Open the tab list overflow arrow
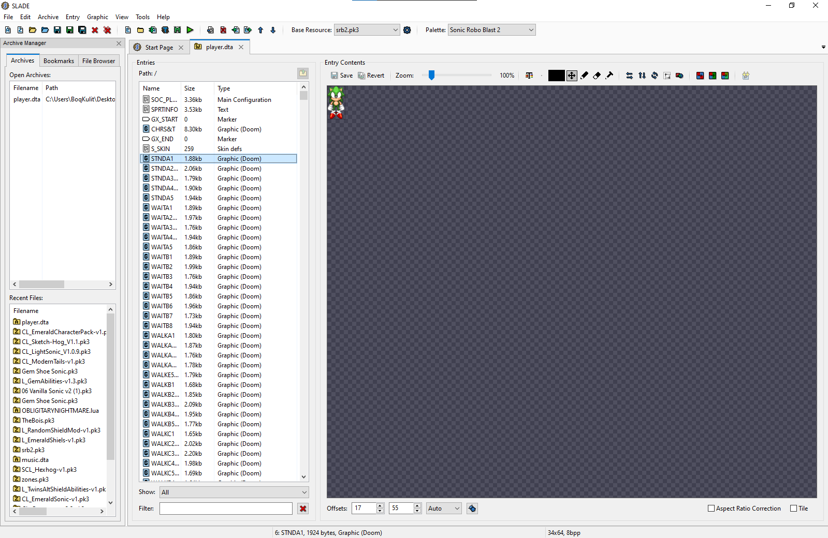This screenshot has height=538, width=828. [x=823, y=47]
